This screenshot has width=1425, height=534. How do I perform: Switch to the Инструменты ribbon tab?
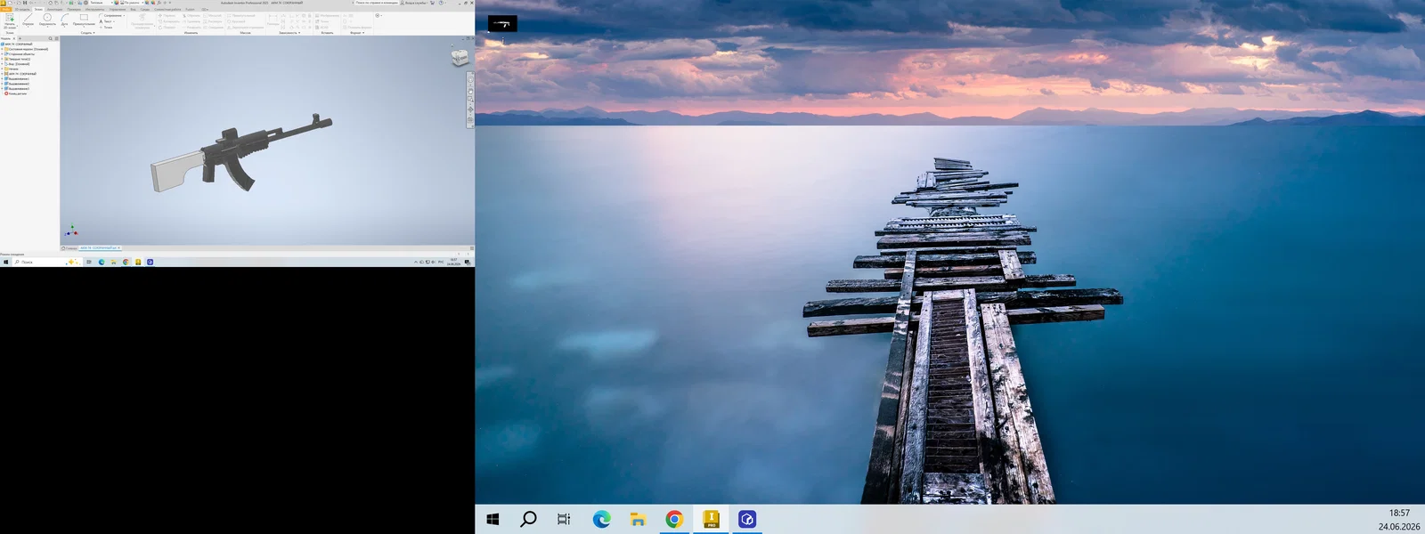point(94,9)
